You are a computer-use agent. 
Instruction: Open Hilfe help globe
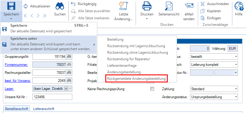coord(239,9)
